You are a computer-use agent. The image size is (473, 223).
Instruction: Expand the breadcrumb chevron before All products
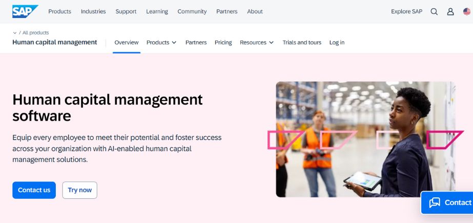click(x=15, y=33)
